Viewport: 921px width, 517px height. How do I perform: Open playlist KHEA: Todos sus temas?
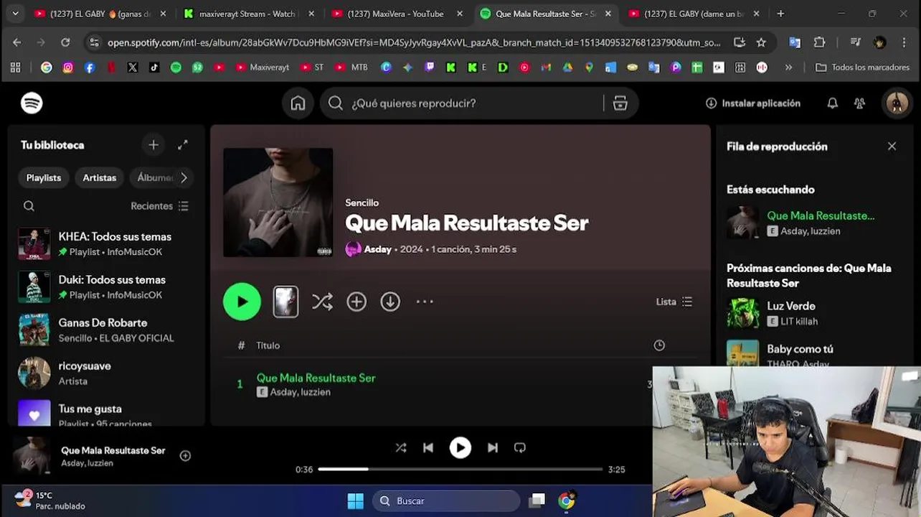[105, 244]
